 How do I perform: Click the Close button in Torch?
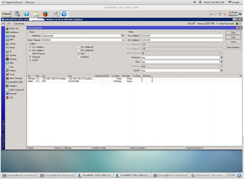[233, 42]
